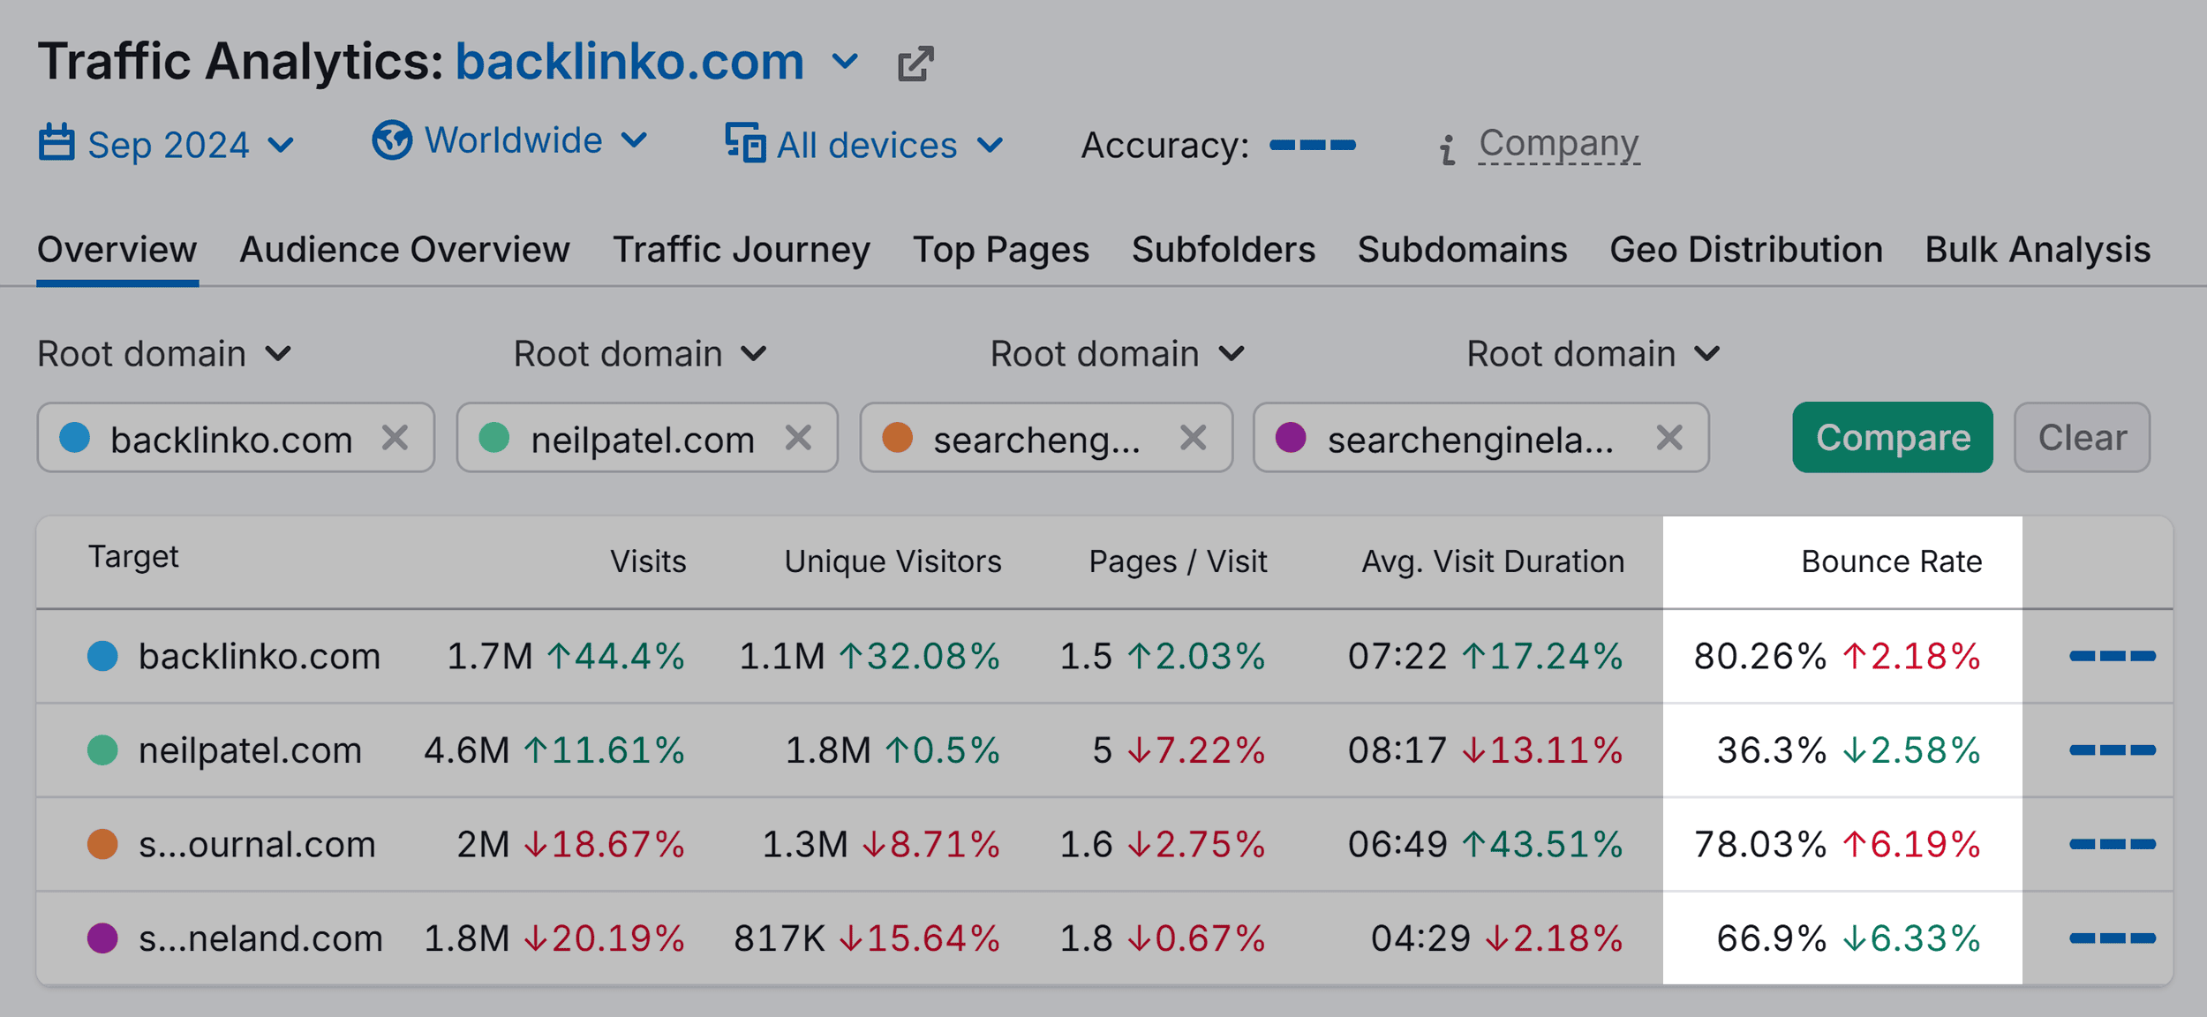Click the backlinko.com title link
The image size is (2207, 1017).
point(629,62)
